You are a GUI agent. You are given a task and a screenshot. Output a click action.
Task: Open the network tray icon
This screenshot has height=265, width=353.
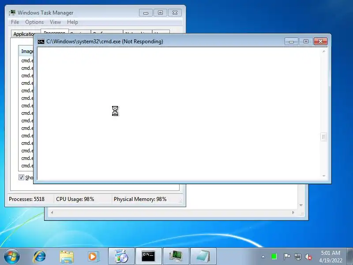(x=297, y=257)
